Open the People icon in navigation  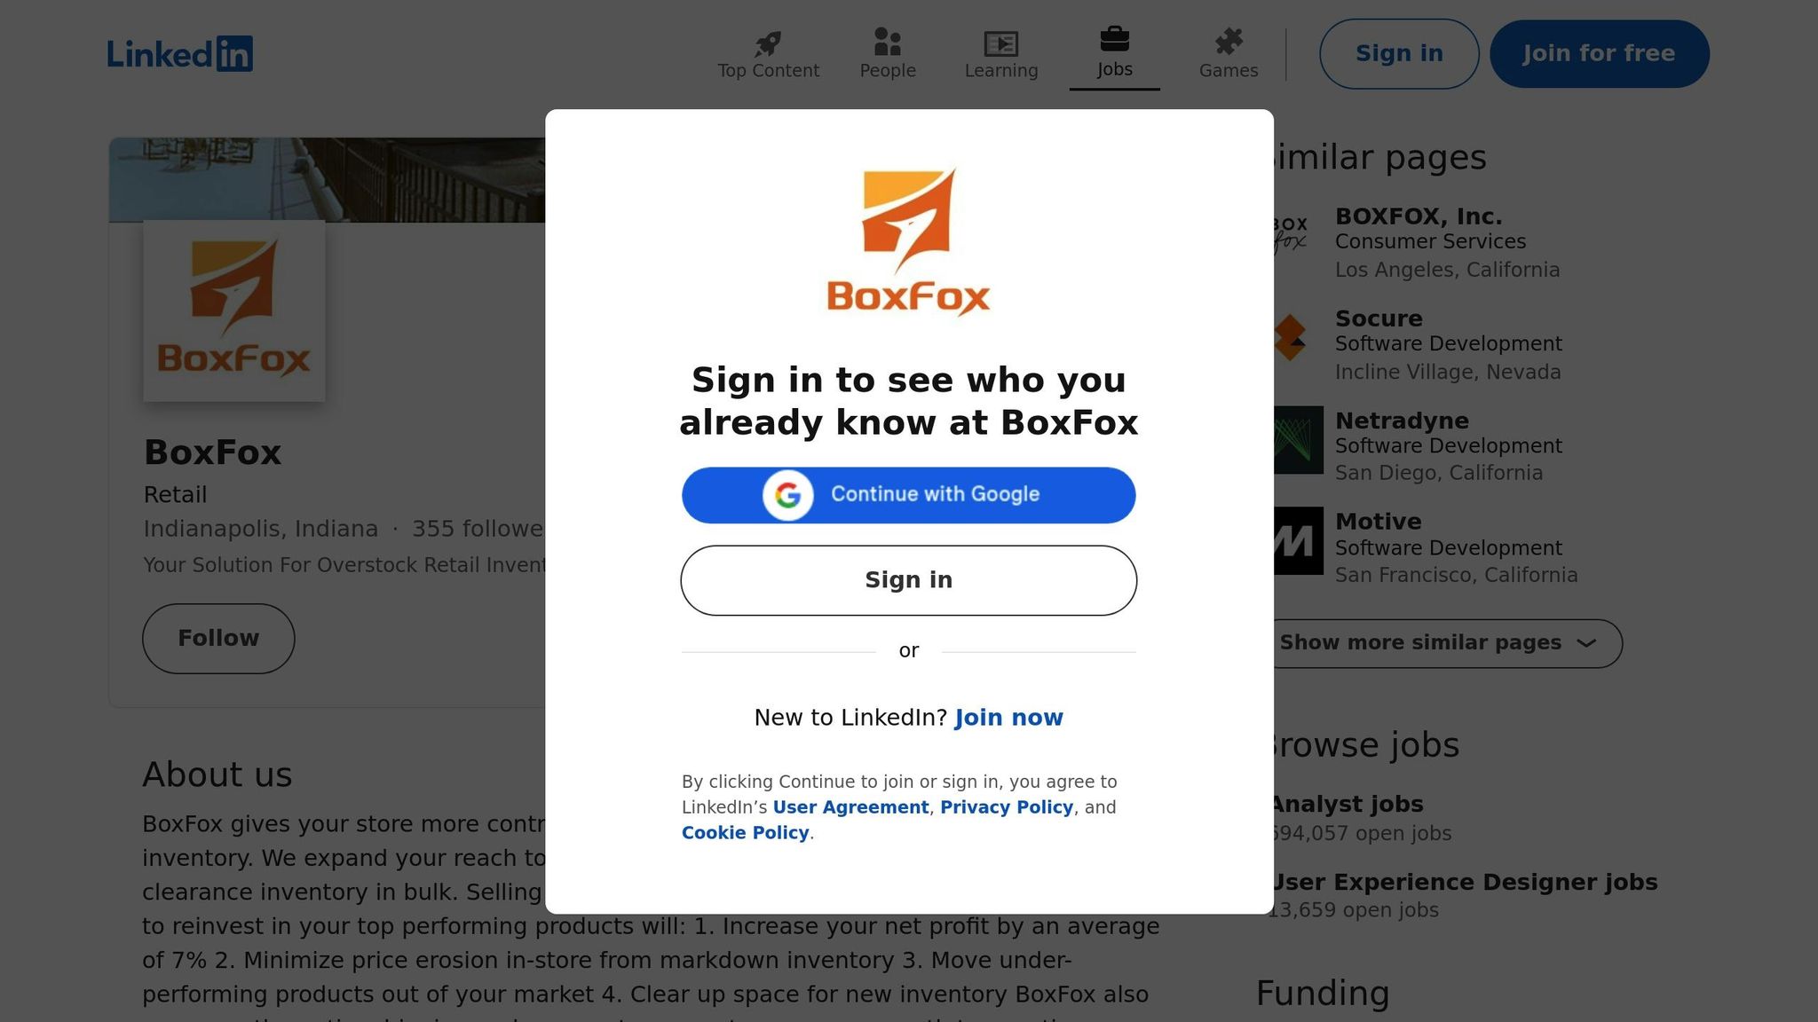(x=887, y=42)
